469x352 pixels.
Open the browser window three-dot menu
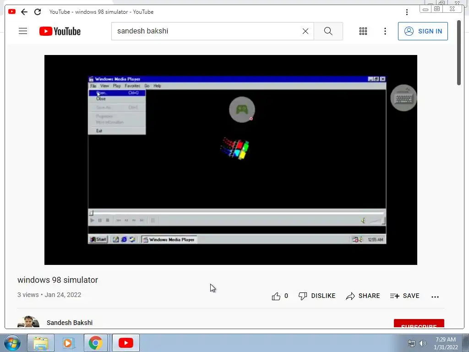[407, 12]
